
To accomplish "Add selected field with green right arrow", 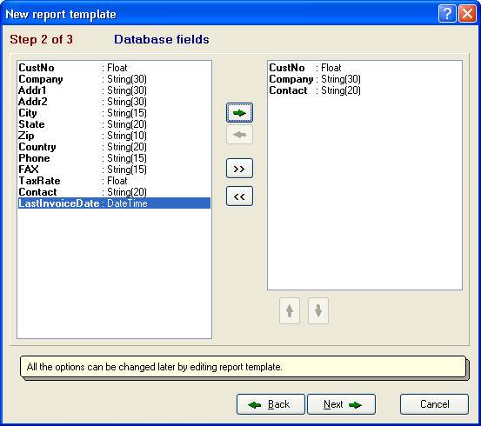I will coord(239,113).
